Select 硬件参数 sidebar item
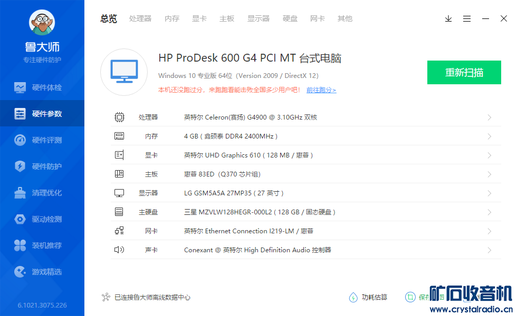Screen dimensions: 517x316 pyautogui.click(x=42, y=114)
